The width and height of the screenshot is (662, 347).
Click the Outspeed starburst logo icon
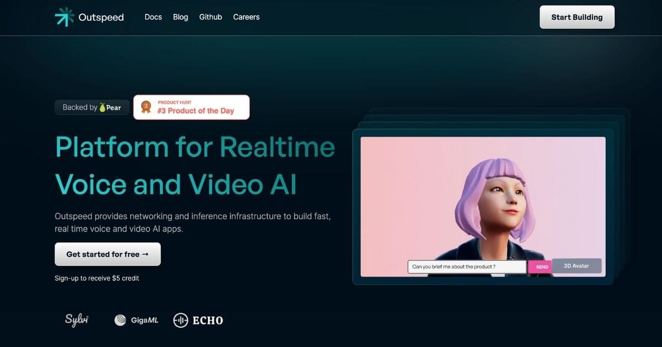click(65, 17)
